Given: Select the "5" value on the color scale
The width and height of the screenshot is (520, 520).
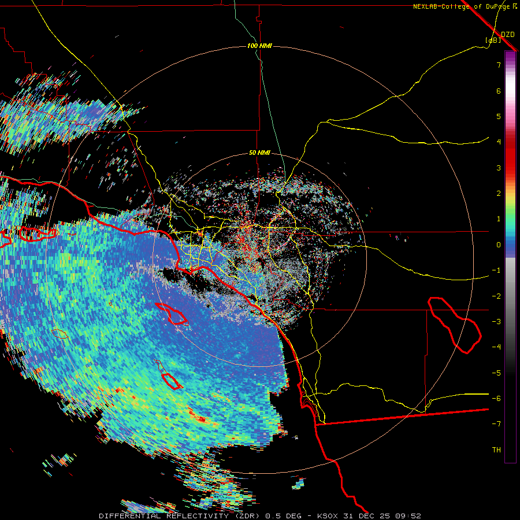Looking at the screenshot, I should (499, 116).
